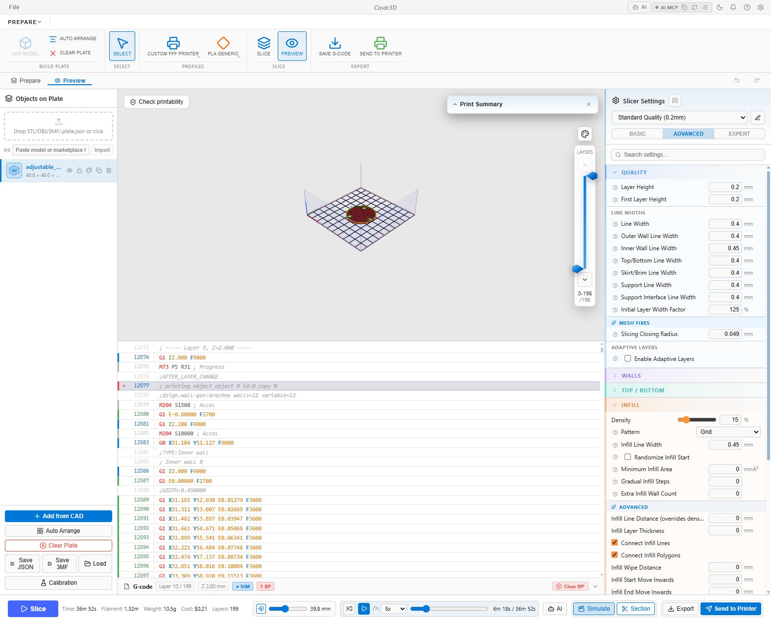The width and height of the screenshot is (771, 622).
Task: Click the undo arrow icon
Action: (737, 80)
